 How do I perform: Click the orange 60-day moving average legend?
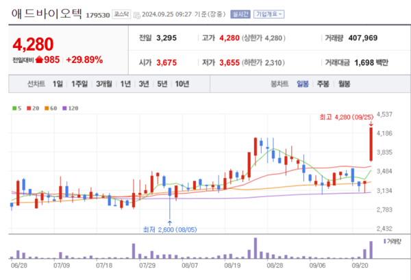click(x=51, y=108)
